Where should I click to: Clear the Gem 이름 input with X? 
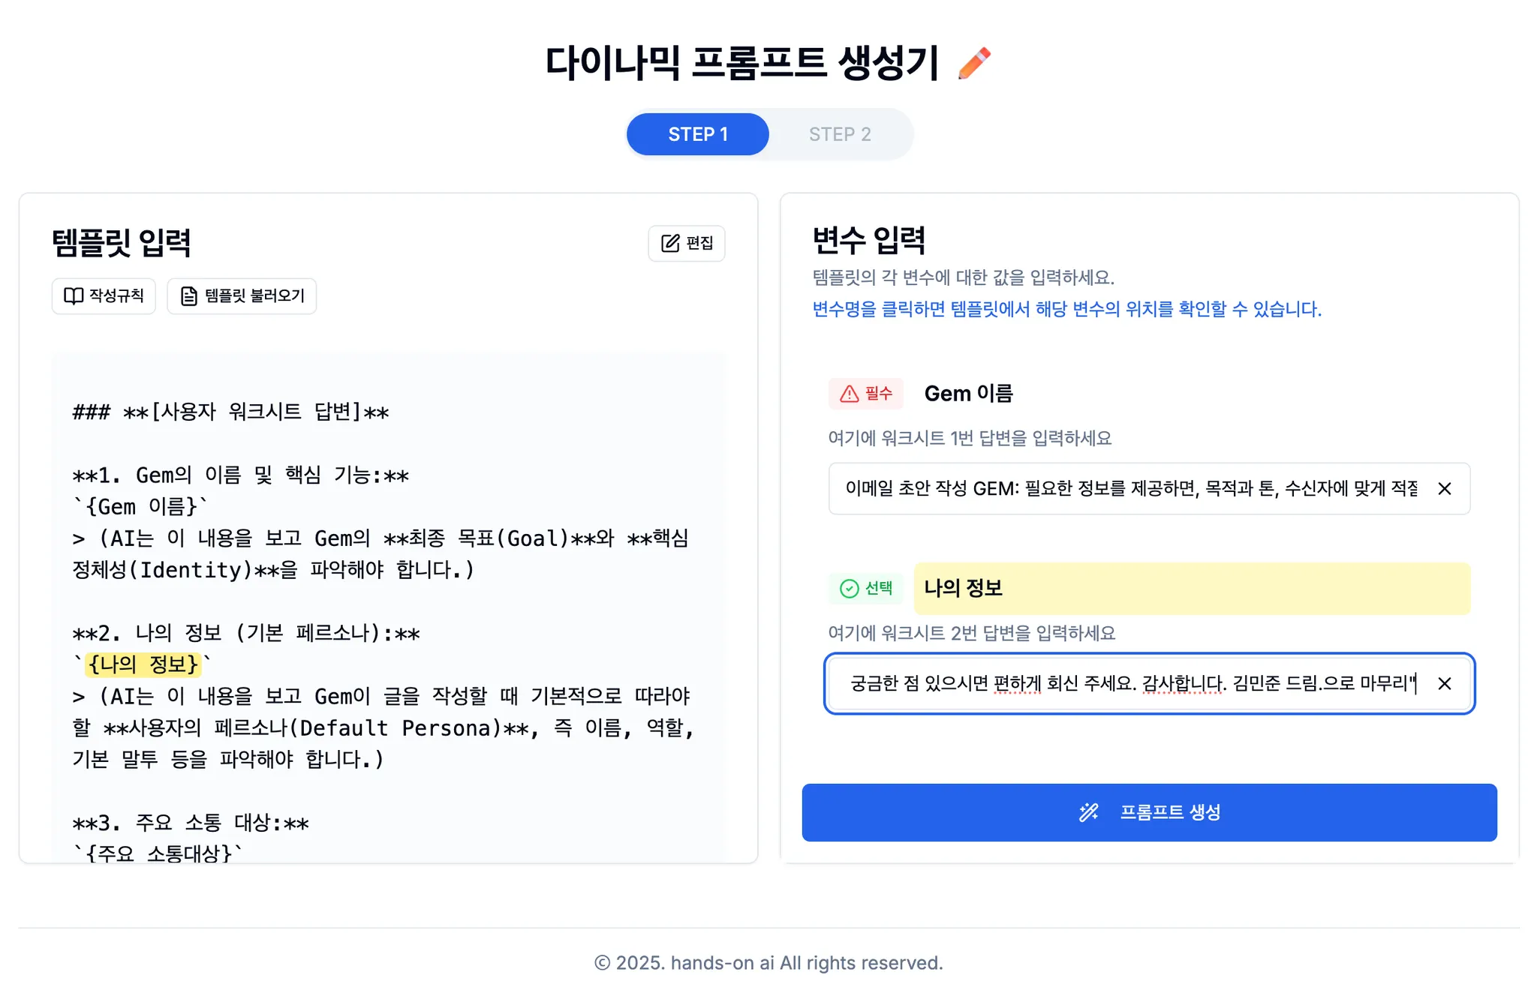[x=1444, y=489]
